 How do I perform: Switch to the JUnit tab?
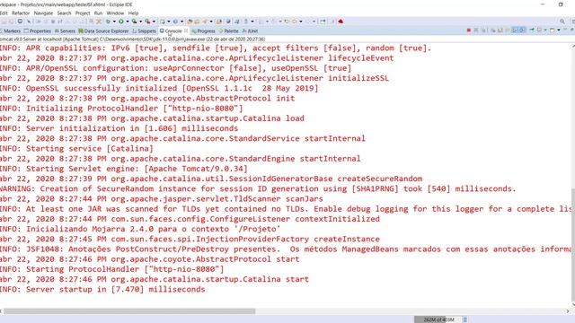point(250,31)
